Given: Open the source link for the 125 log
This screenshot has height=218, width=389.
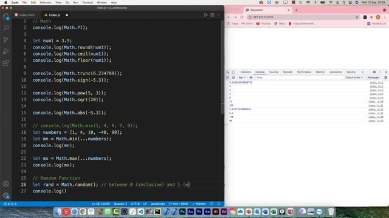Looking at the screenshot, I should 376,105.
